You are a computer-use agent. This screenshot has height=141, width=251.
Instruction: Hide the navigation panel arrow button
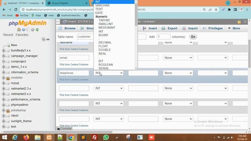58,22
